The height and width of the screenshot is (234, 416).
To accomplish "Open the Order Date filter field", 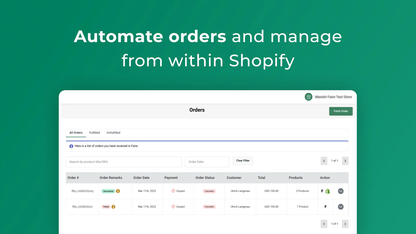I will pos(207,162).
